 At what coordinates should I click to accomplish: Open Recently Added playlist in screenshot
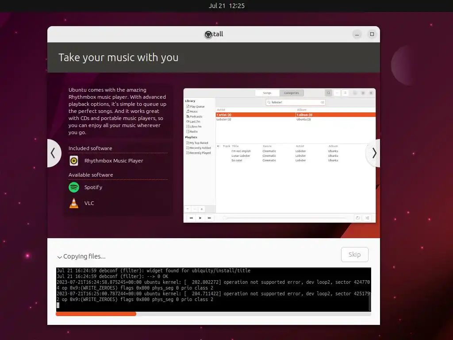coord(199,148)
